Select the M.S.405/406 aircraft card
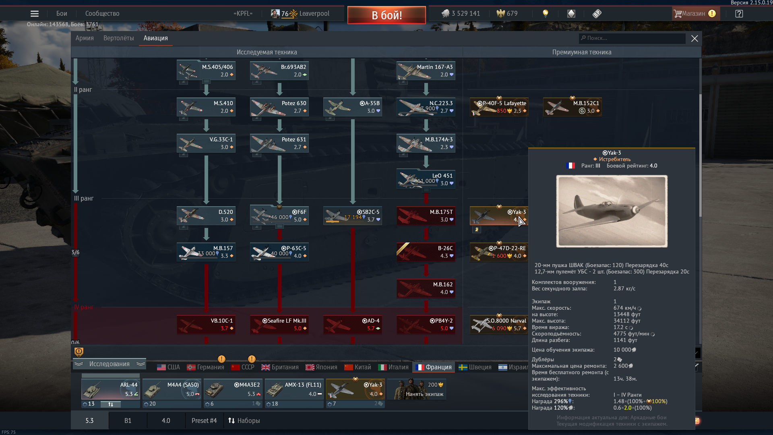This screenshot has height=435, width=773. point(206,70)
